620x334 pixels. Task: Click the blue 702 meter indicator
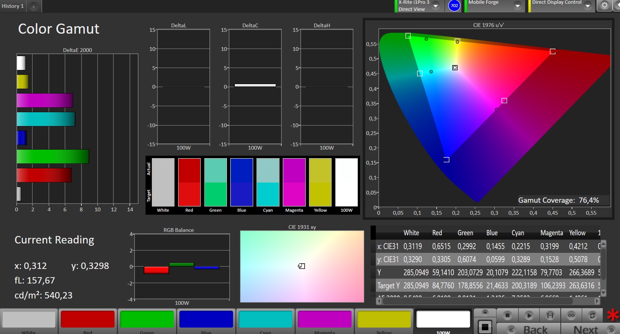[x=454, y=6]
